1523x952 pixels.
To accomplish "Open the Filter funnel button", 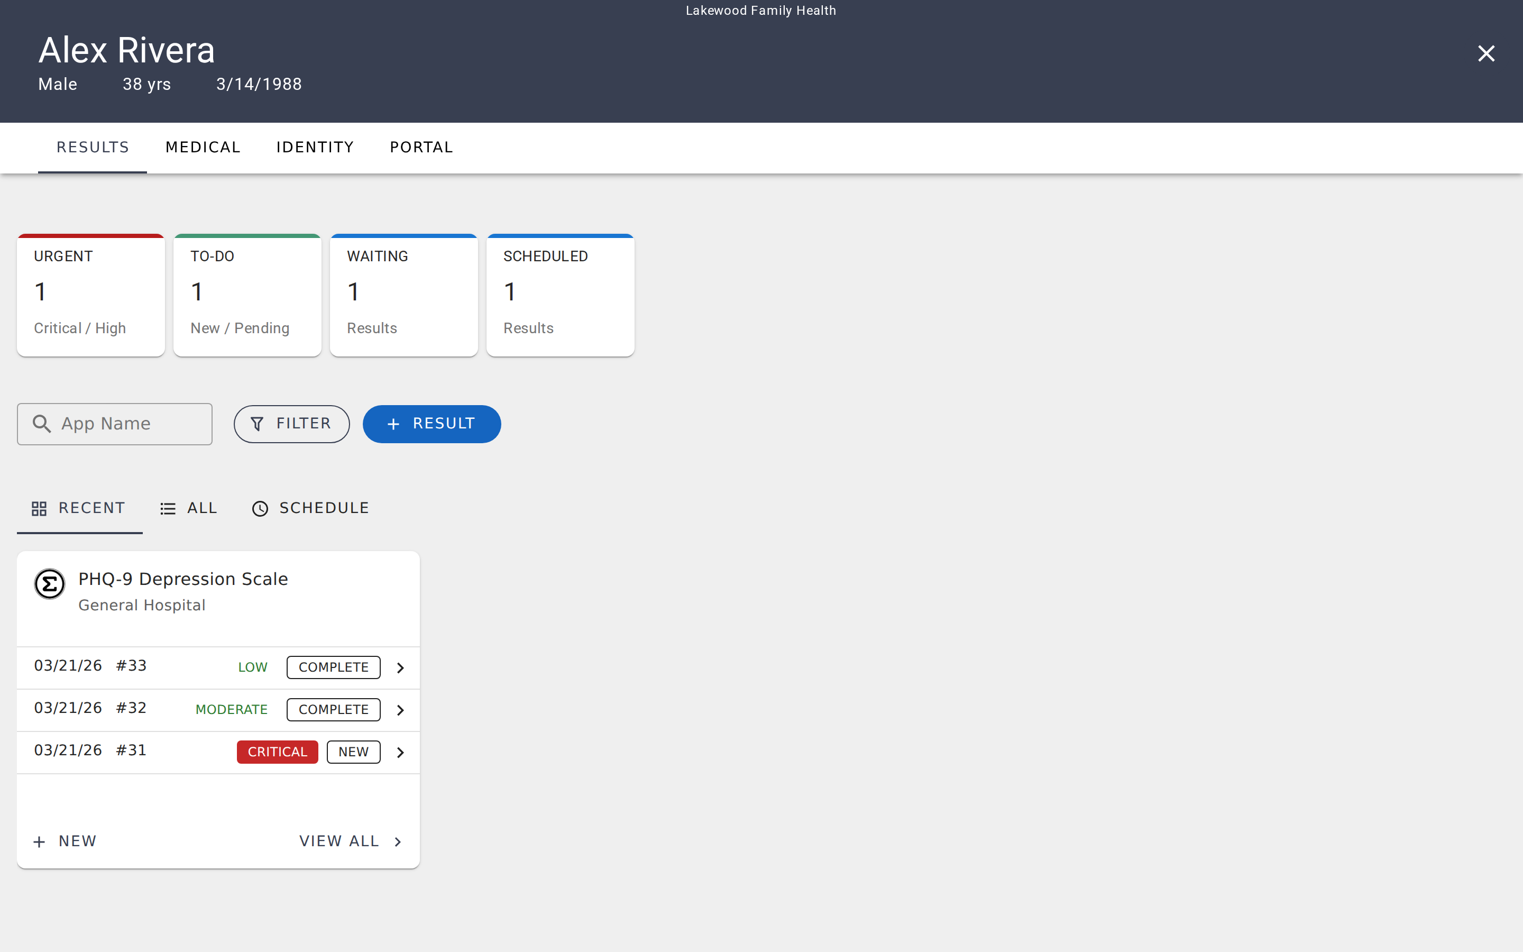I will coord(291,424).
